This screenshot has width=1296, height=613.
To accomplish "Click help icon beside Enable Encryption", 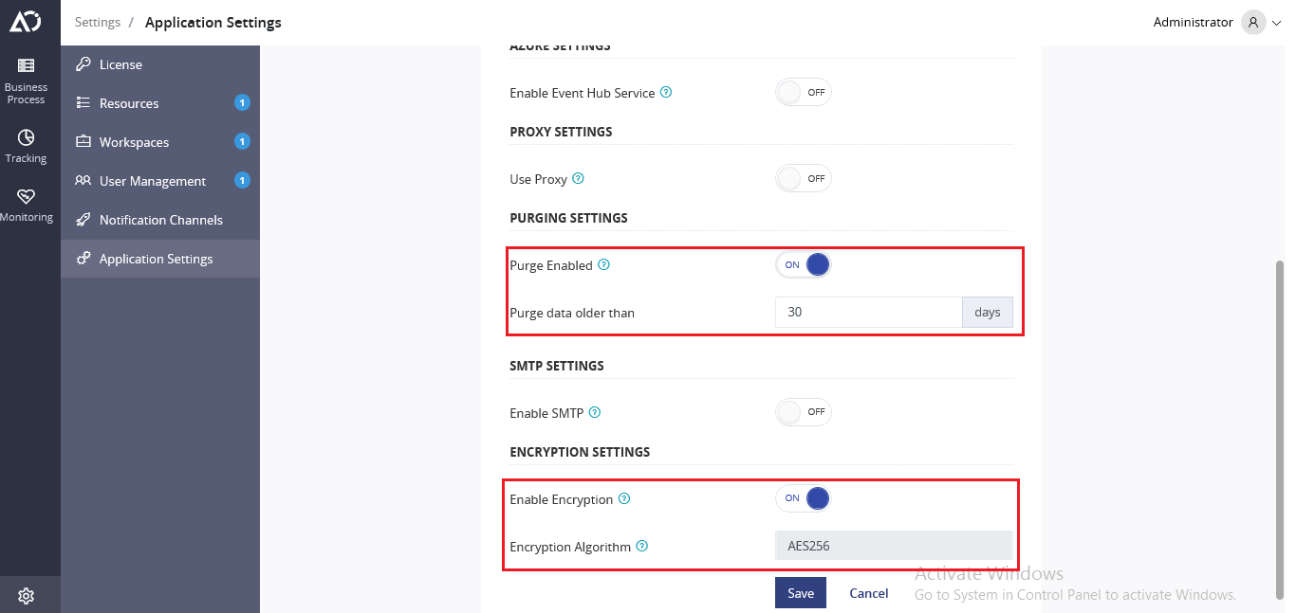I will pyautogui.click(x=624, y=498).
